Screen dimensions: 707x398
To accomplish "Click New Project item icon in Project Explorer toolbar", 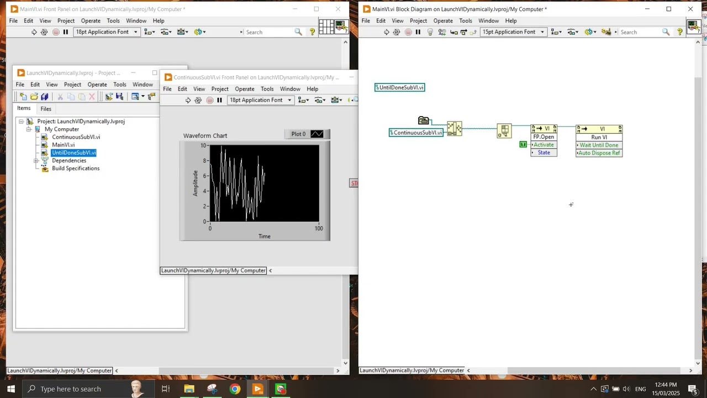I will tap(23, 97).
